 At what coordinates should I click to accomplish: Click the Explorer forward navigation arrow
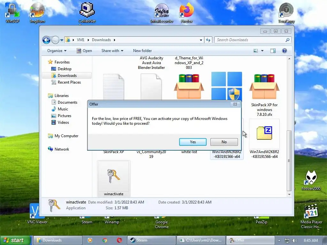(55, 40)
